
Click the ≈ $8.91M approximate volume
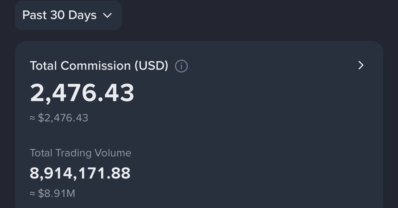point(53,193)
